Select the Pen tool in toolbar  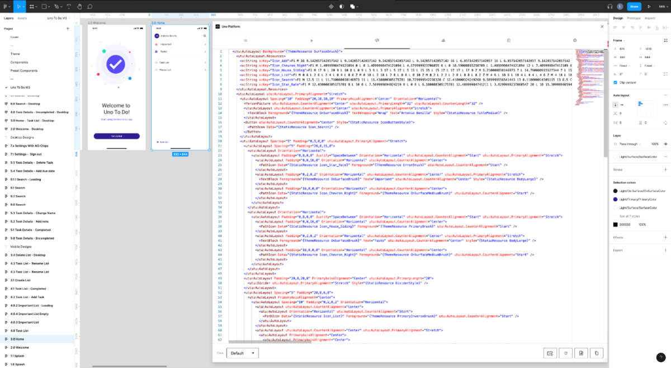(56, 7)
